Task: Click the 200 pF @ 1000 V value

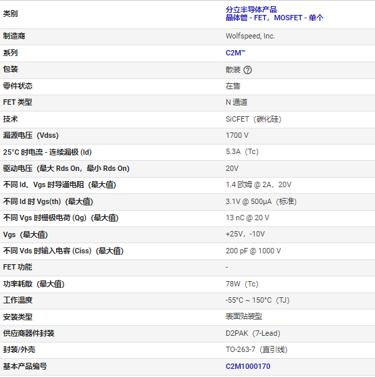Action: coord(253,251)
